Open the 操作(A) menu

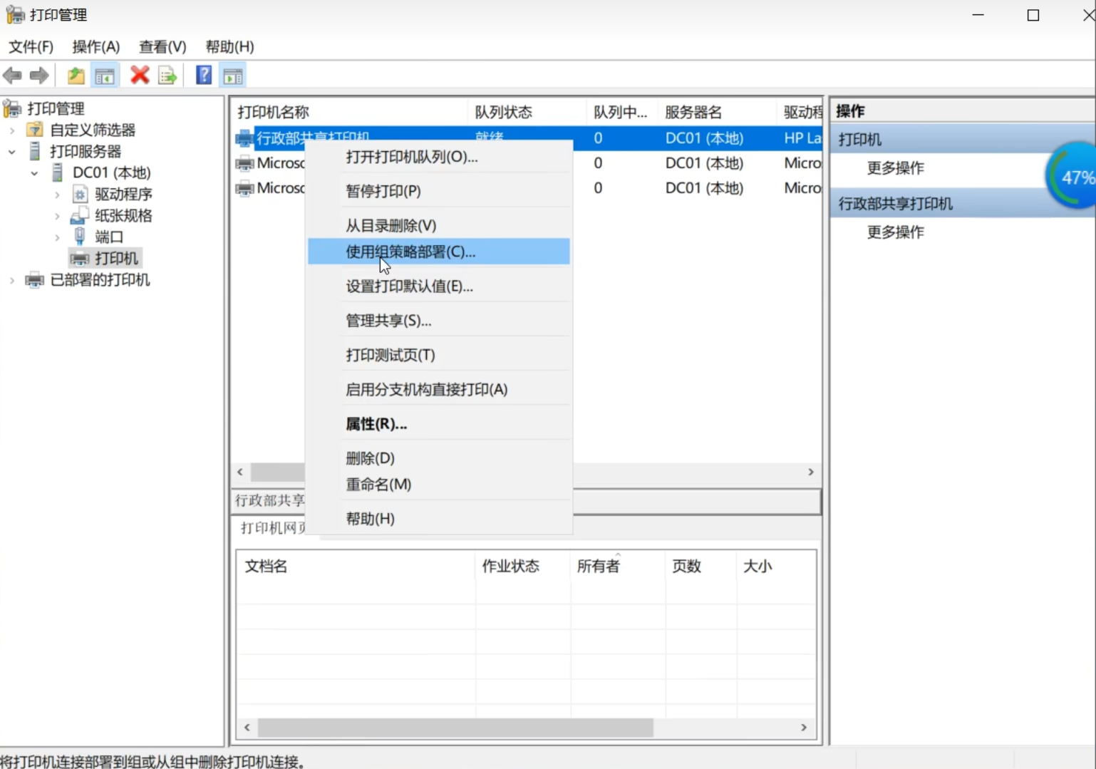coord(96,46)
